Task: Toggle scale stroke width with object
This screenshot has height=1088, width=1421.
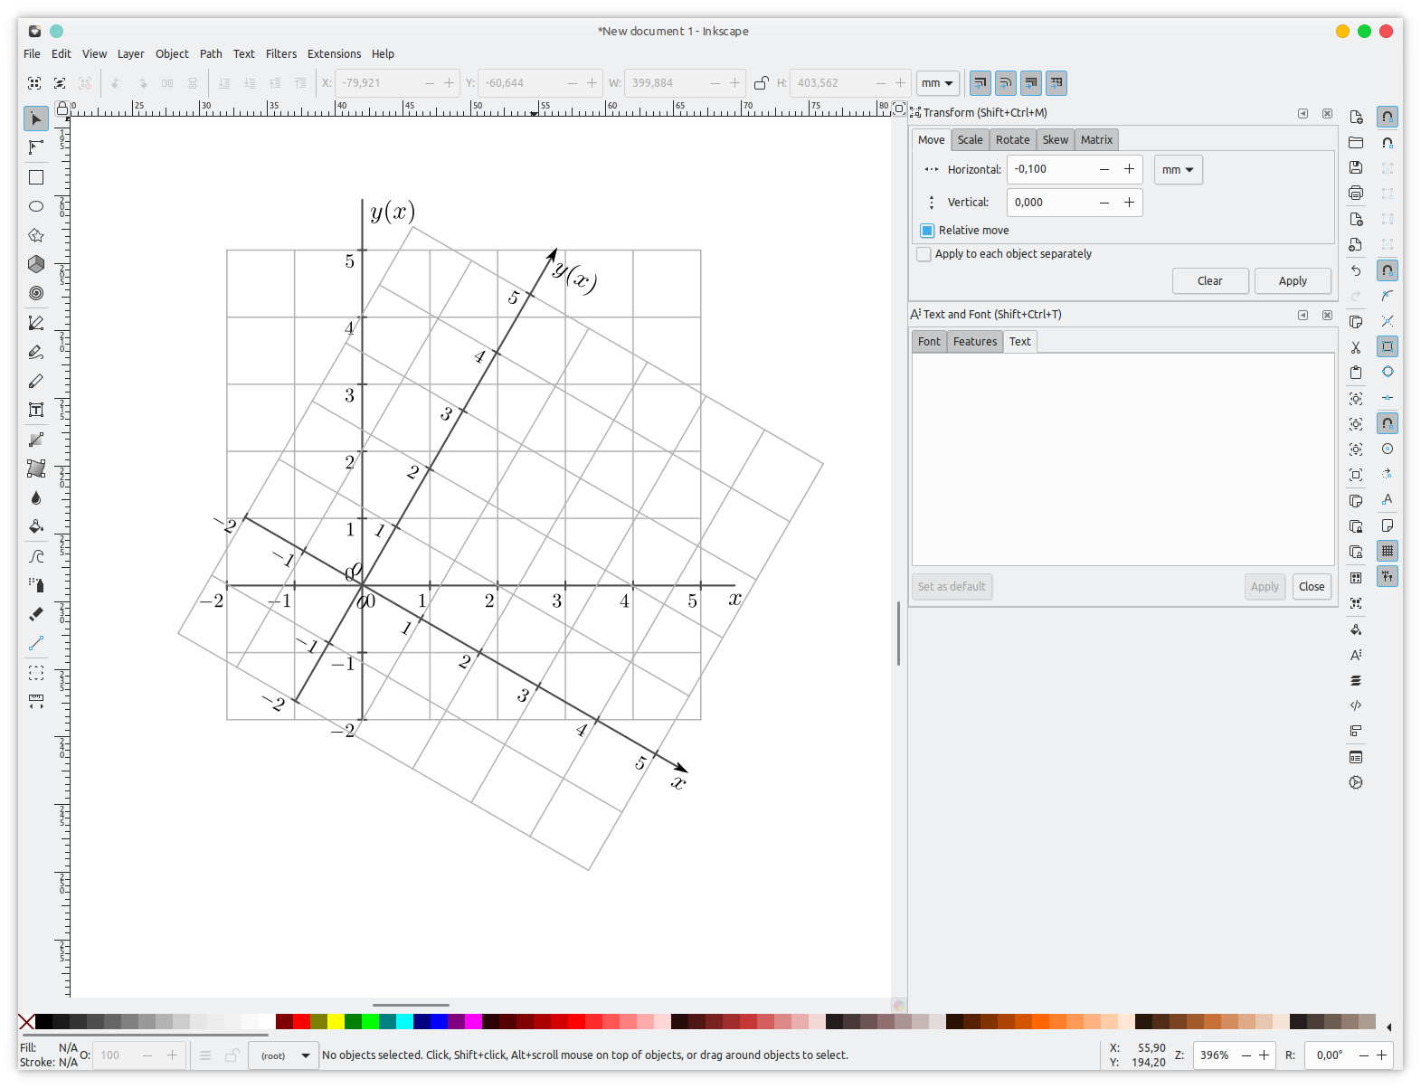Action: 980,83
